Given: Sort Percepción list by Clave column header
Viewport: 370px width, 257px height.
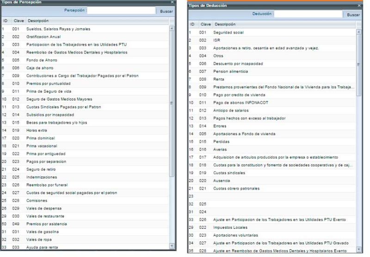Looking at the screenshot, I should 18,21.
